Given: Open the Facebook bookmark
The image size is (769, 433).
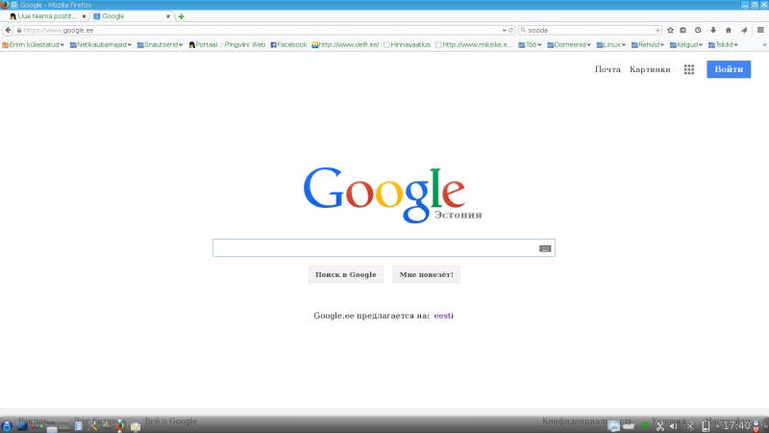Looking at the screenshot, I should 288,44.
